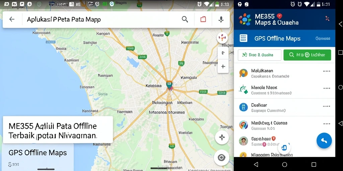Open the MalulKanan list item
Screen dimensions: 343x171
pos(284,73)
